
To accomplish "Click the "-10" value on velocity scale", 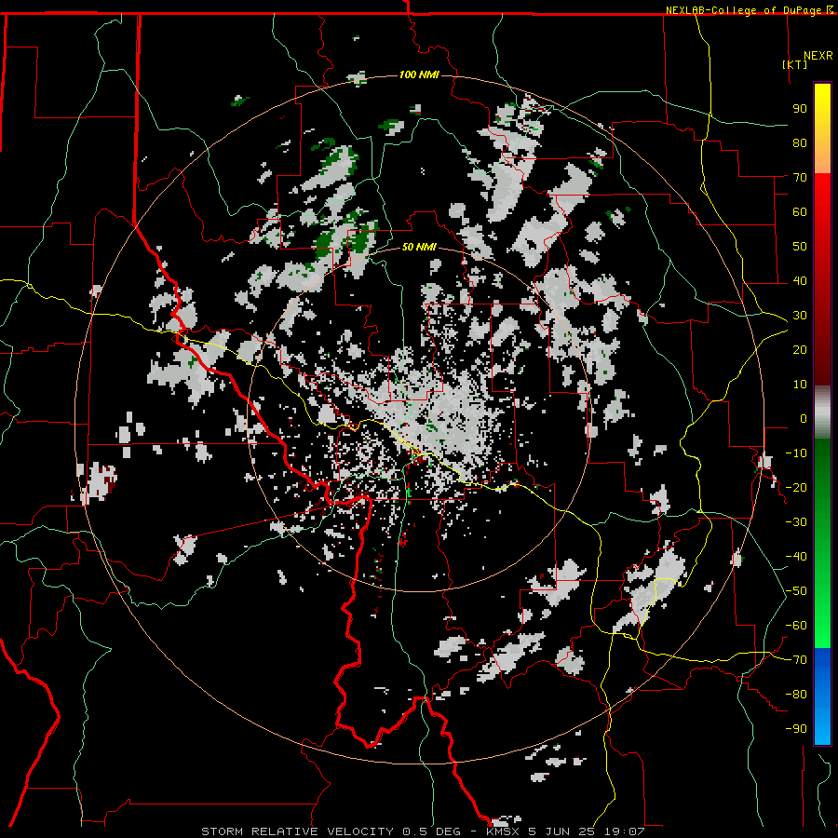I will [x=796, y=453].
